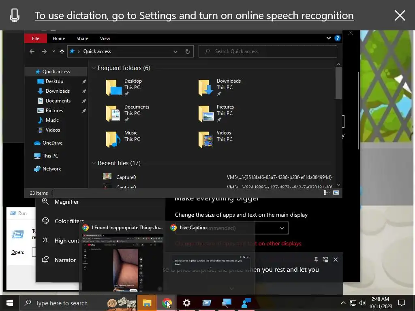This screenshot has width=415, height=311.
Task: Open the notification action center
Action: 402,303
